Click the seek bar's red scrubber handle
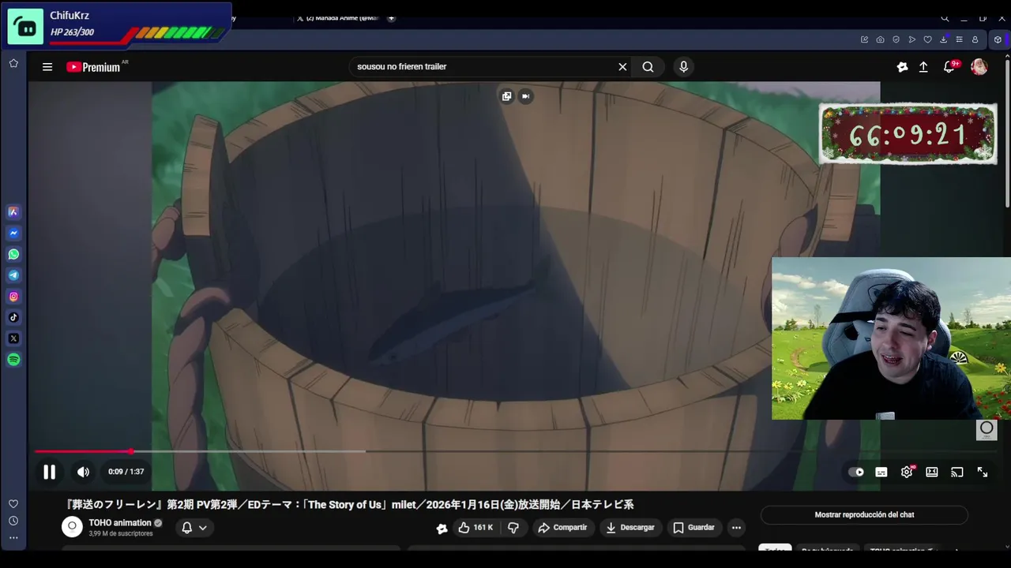The height and width of the screenshot is (568, 1011). (x=131, y=451)
